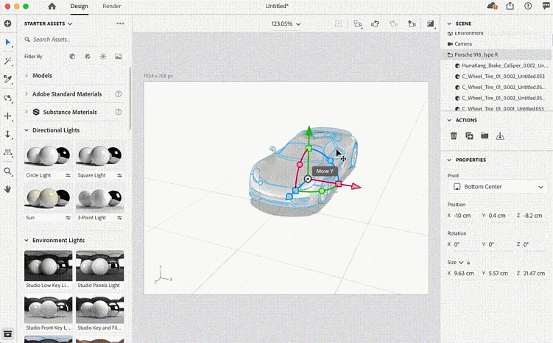Toggle the size constrain lock icon
The height and width of the screenshot is (343, 553).
(468, 262)
